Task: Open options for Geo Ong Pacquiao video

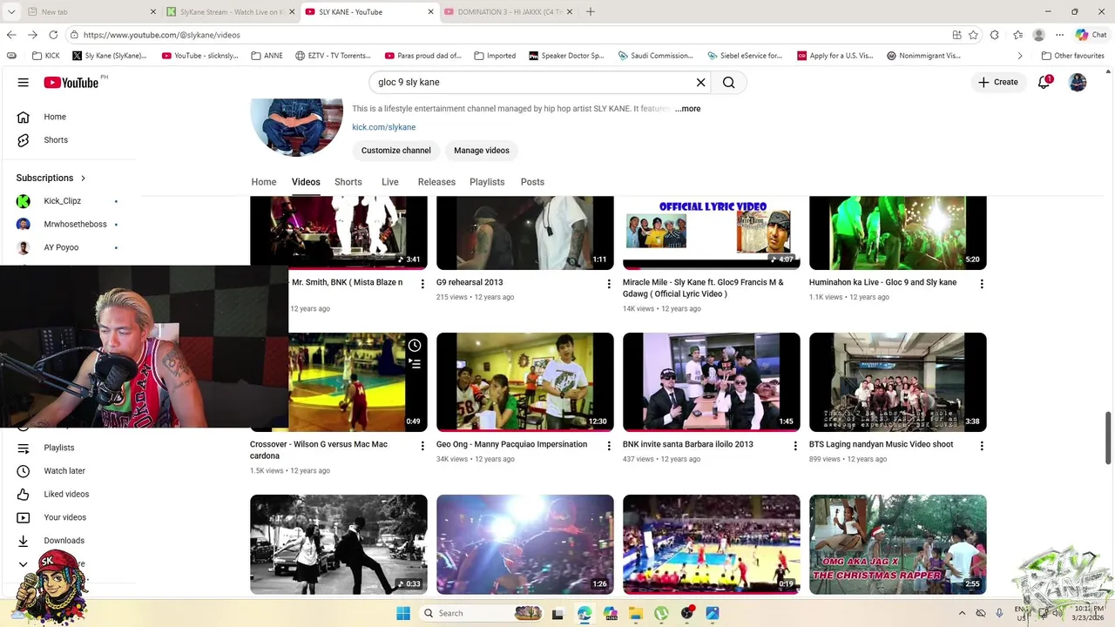Action: tap(609, 446)
